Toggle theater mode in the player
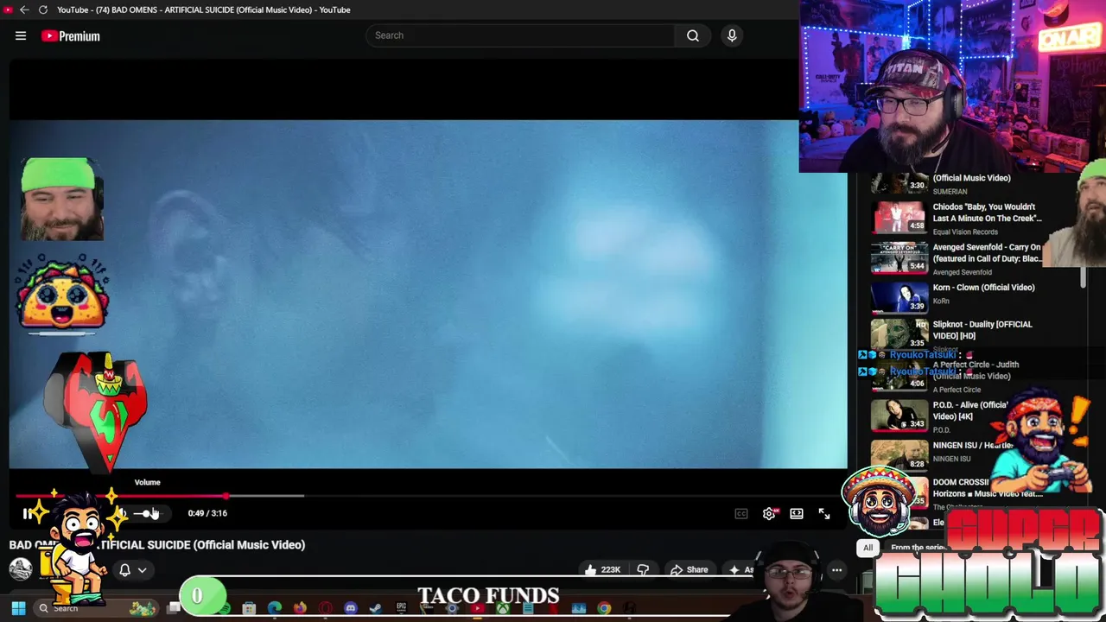1106x622 pixels. pos(797,514)
